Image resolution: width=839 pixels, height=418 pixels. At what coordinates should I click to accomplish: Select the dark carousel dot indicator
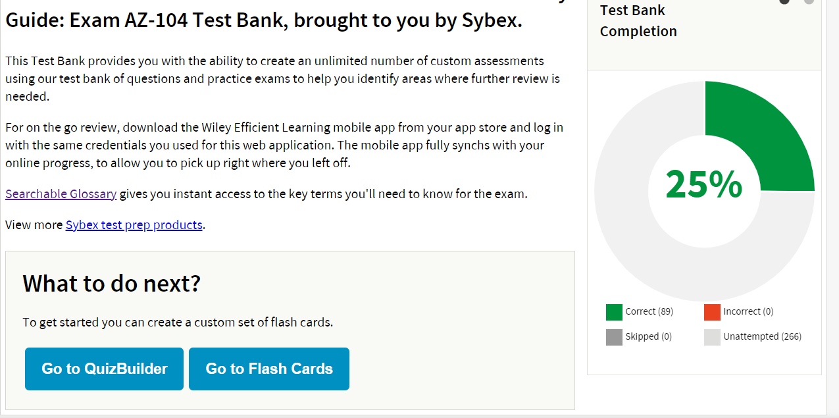coord(784,1)
